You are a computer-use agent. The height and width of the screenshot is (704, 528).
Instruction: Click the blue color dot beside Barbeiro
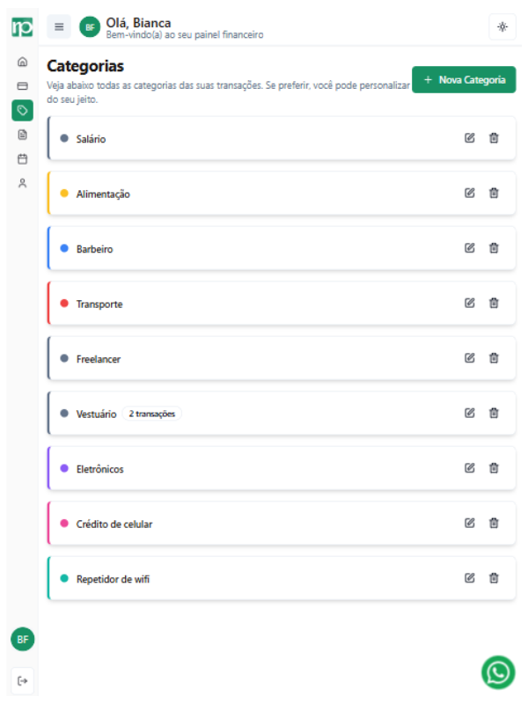tap(64, 248)
